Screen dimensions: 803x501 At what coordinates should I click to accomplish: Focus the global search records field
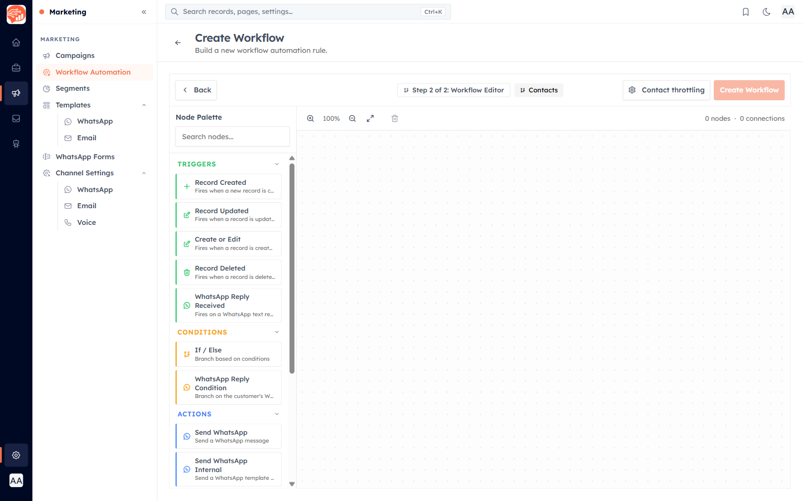click(308, 12)
